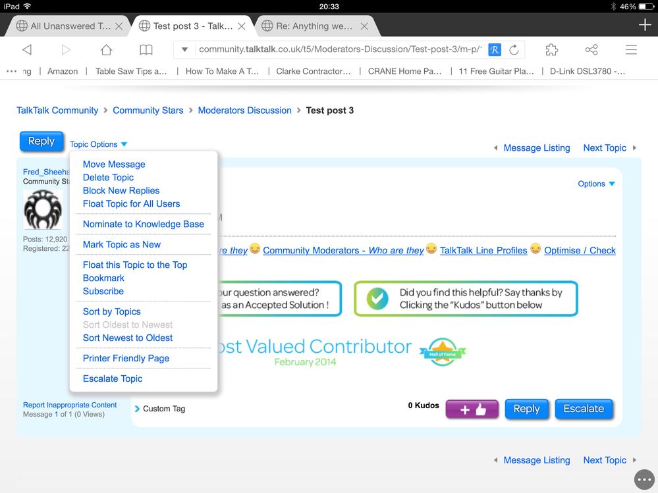Image resolution: width=658 pixels, height=493 pixels.
Task: Click the top blue Reply button
Action: (41, 142)
